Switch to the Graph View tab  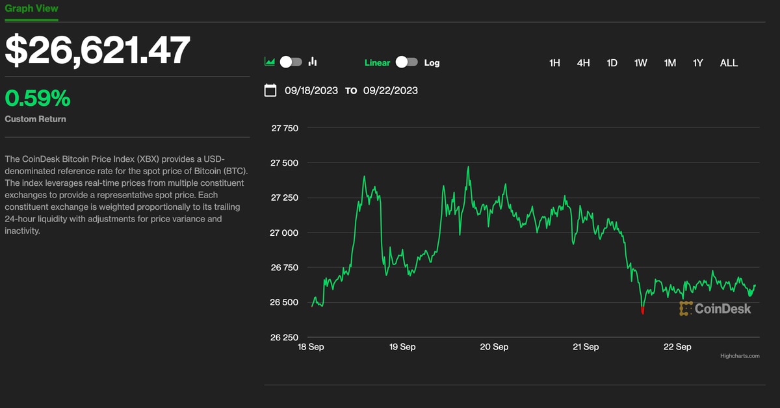click(31, 9)
